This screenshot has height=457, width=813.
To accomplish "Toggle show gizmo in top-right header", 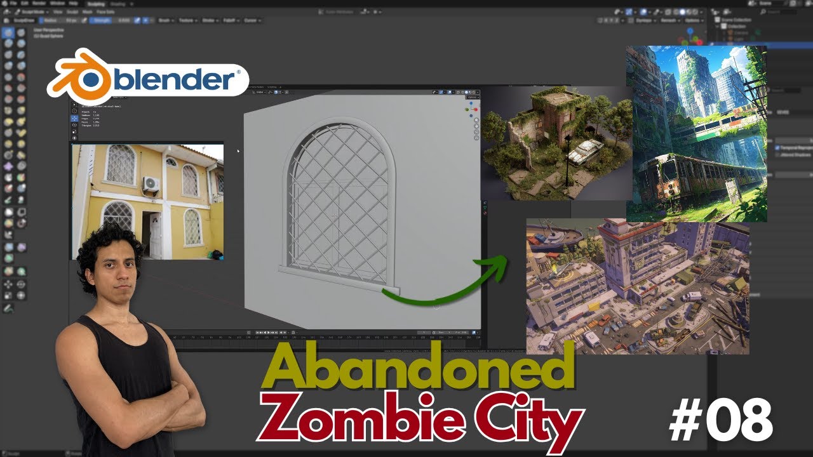I will 628,12.
